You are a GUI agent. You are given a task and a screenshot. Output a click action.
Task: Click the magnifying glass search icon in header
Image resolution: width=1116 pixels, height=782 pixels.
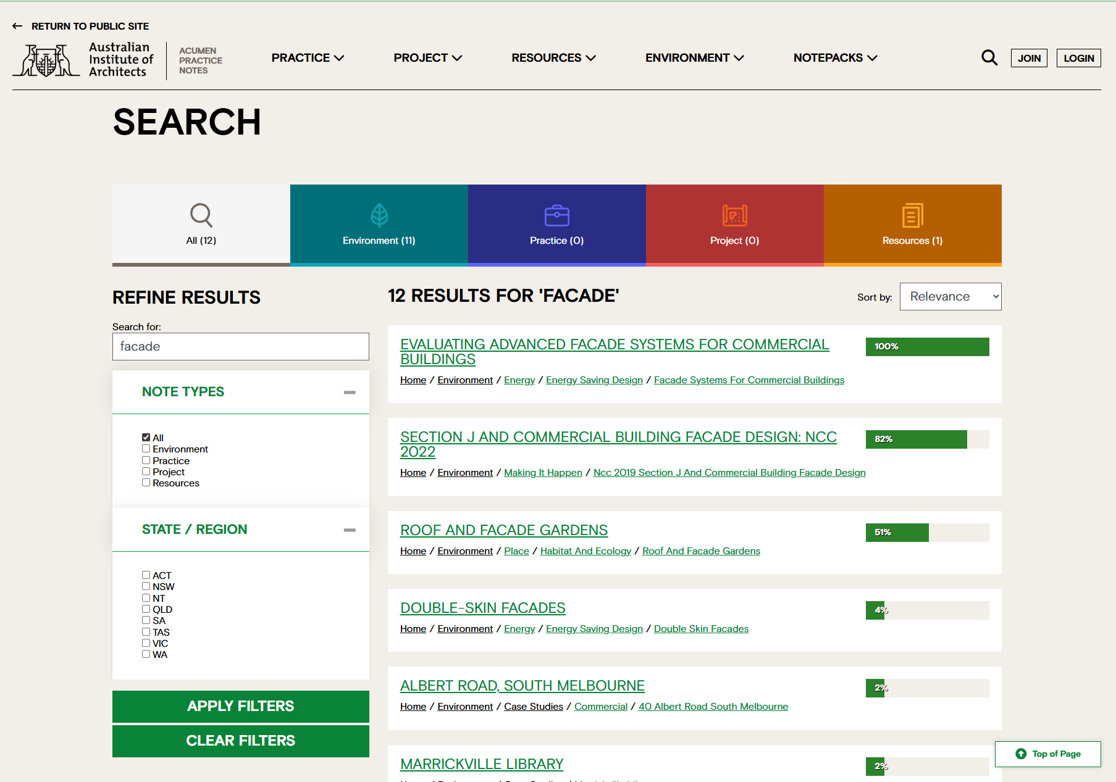(989, 57)
